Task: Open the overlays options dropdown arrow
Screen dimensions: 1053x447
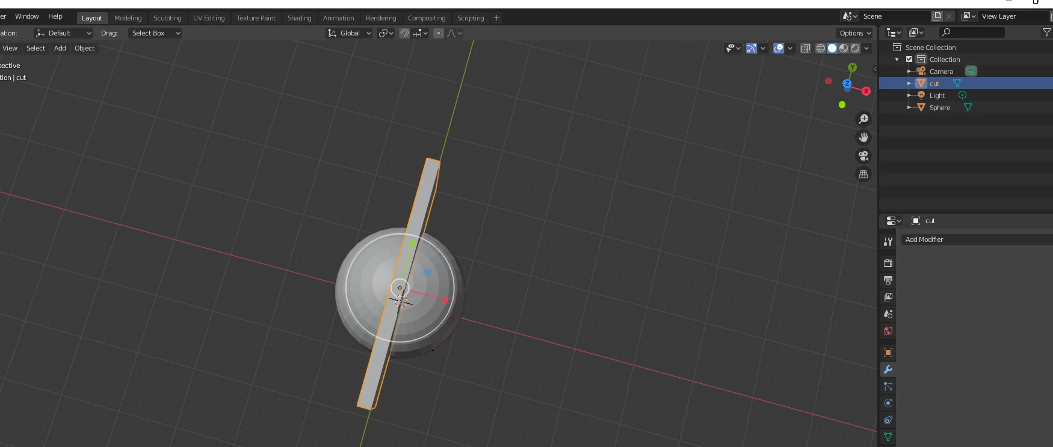Action: pyautogui.click(x=790, y=48)
